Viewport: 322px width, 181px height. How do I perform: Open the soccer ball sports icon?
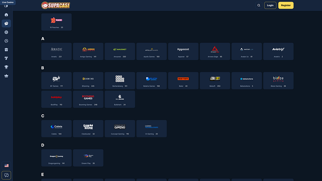tap(6, 41)
